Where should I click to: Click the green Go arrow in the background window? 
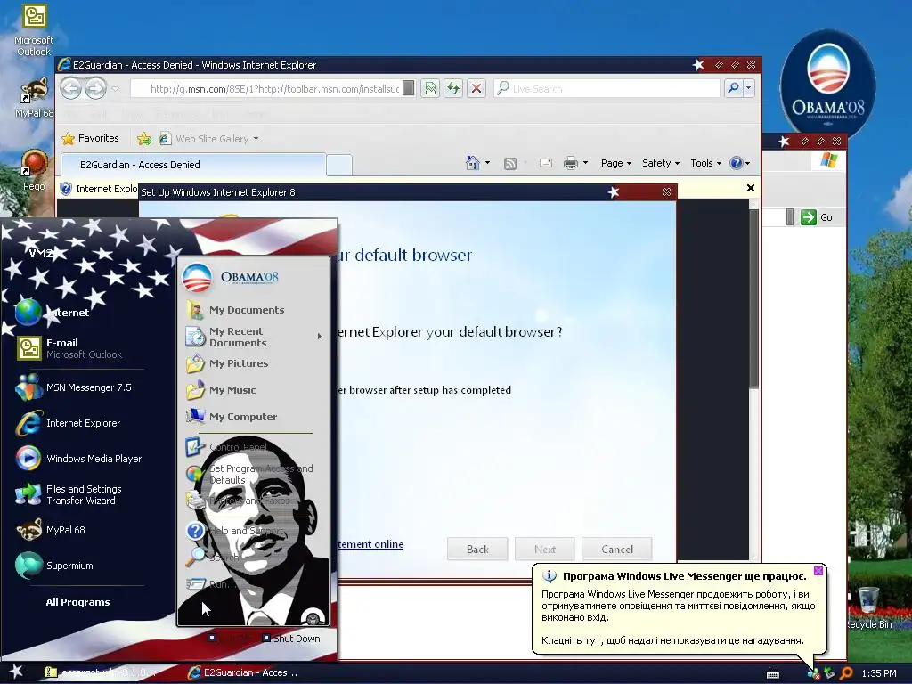(809, 217)
